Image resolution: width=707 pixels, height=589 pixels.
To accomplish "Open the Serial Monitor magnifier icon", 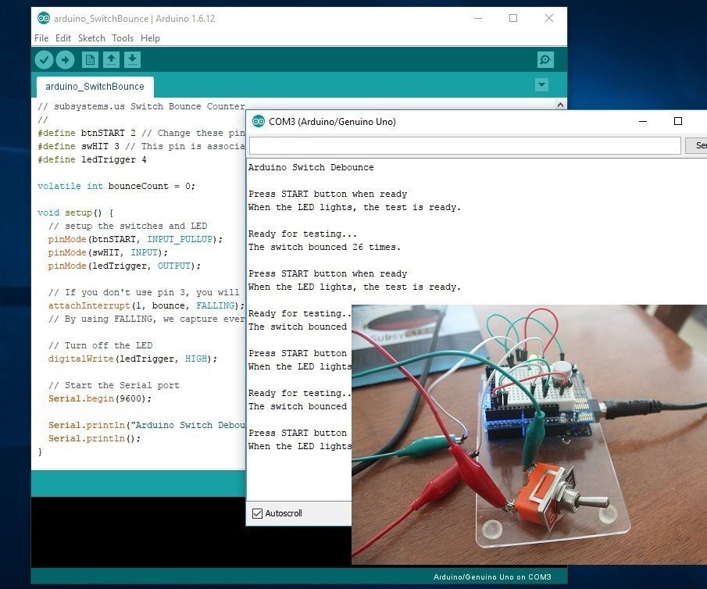I will point(545,59).
